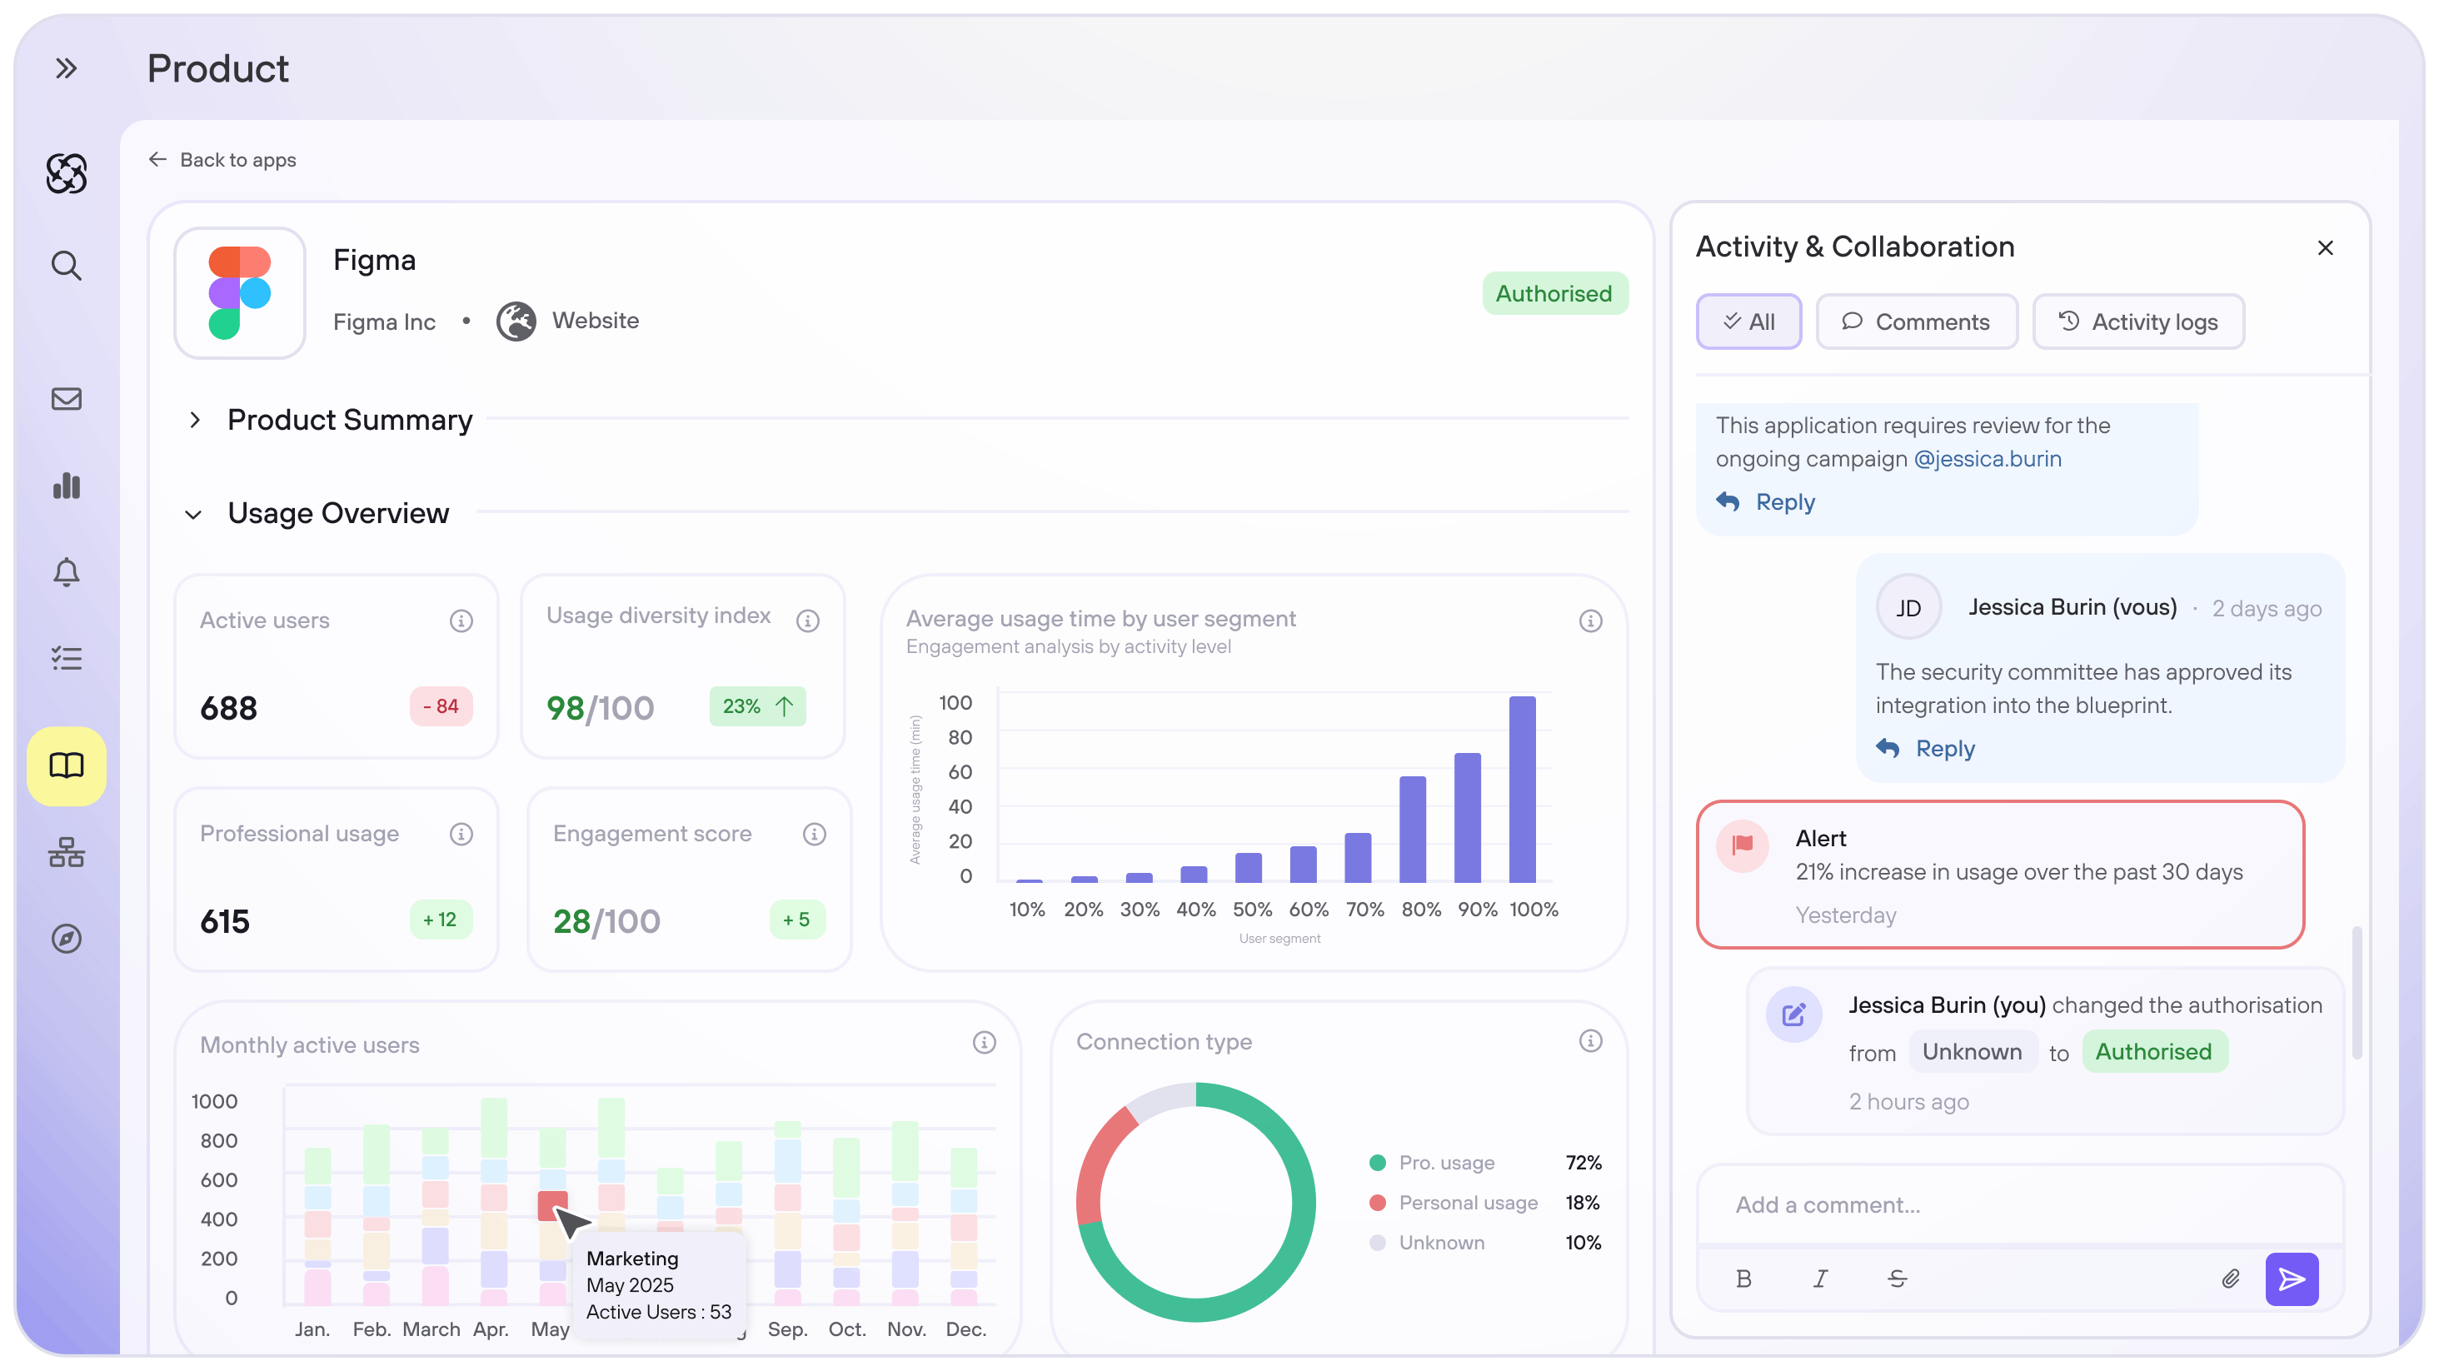This screenshot has height=1371, width=2439.
Task: Go back to apps
Action: tap(222, 160)
